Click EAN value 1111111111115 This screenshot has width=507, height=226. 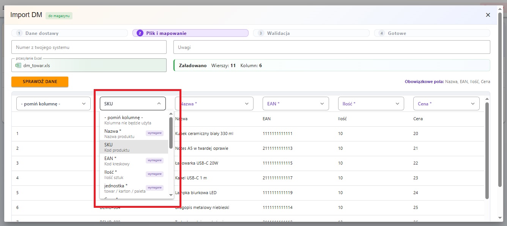[x=277, y=163]
